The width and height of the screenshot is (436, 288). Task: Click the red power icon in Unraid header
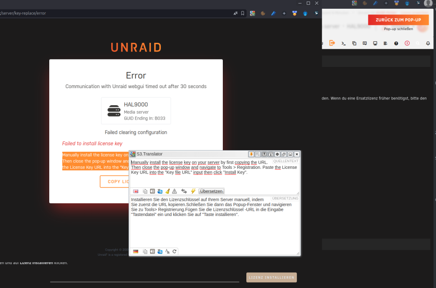[x=407, y=43]
